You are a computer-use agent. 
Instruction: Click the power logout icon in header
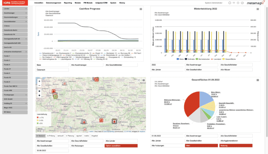coord(242,3)
